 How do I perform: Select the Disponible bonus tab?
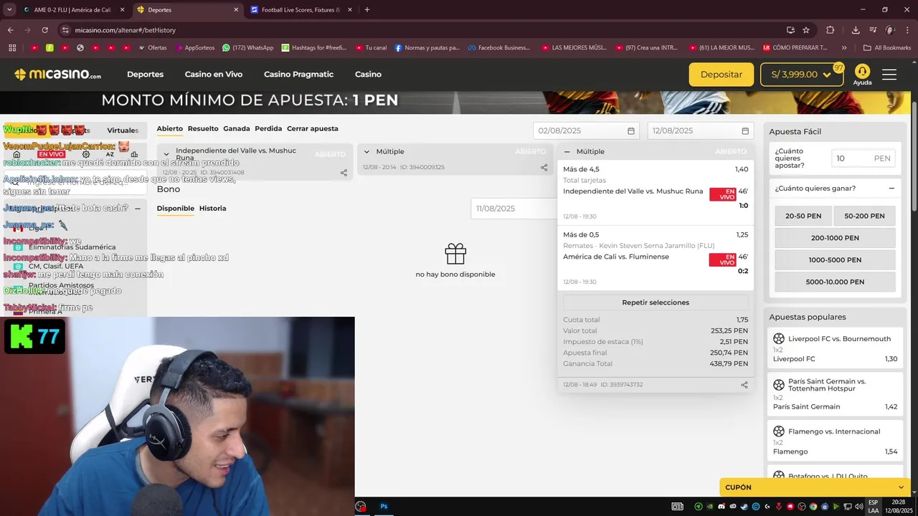(176, 209)
